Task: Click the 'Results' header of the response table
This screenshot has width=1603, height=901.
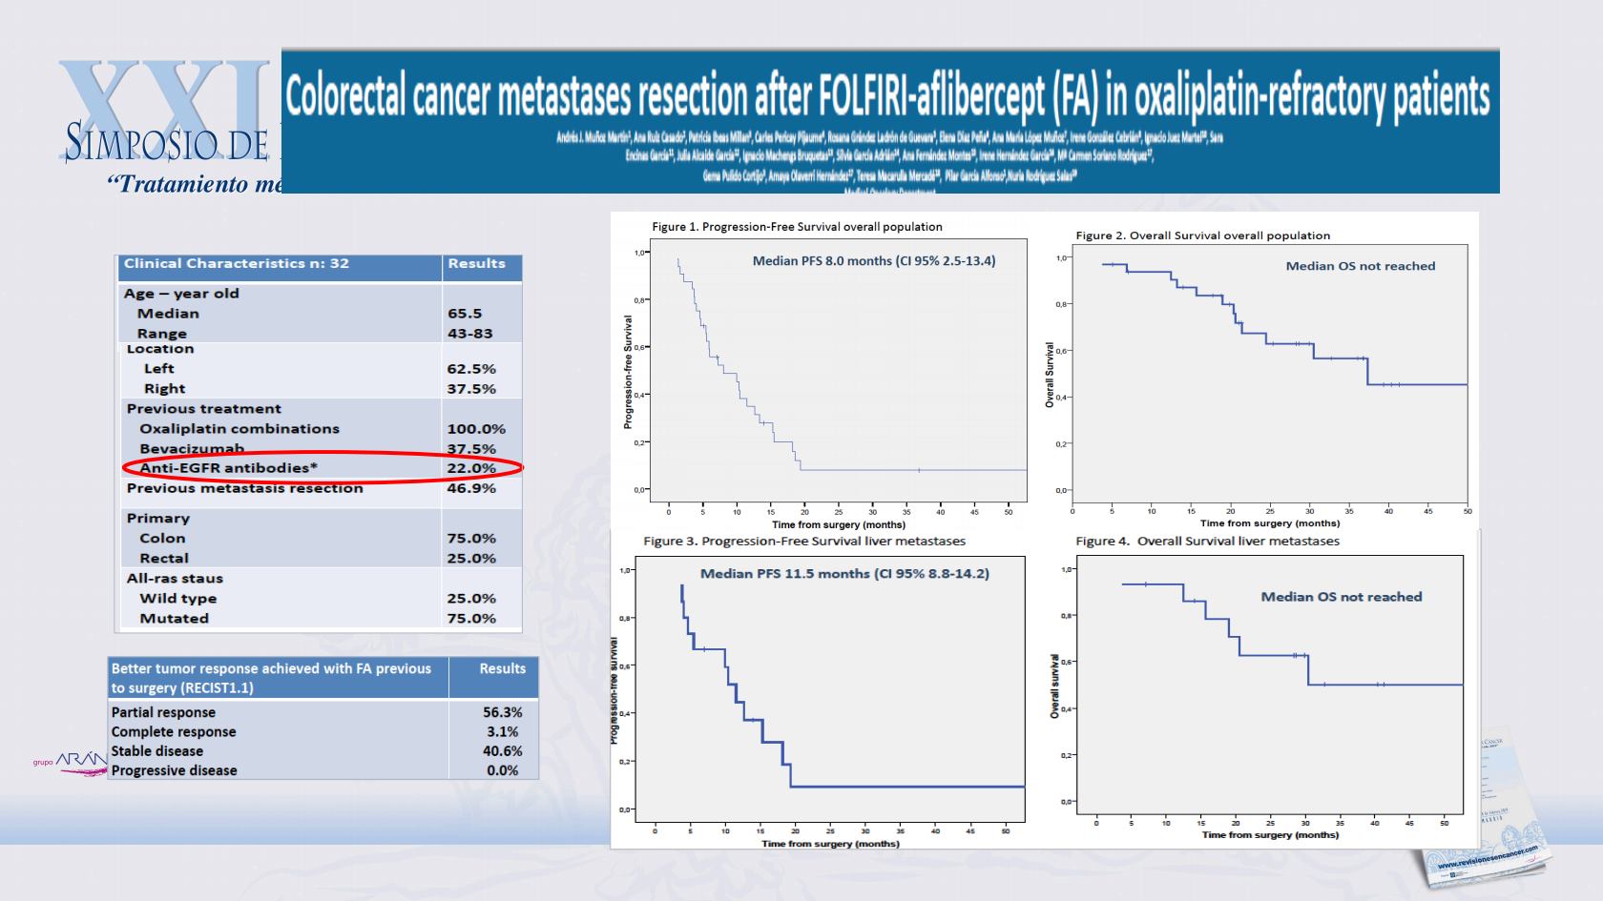Action: coord(503,669)
